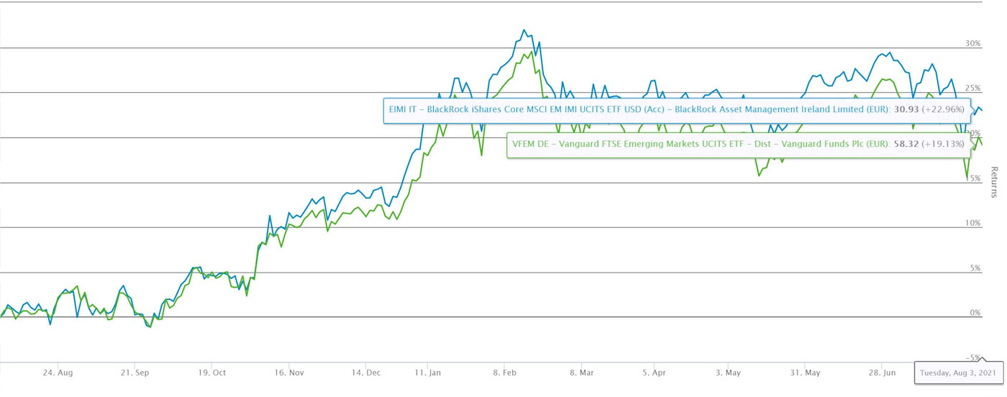
Task: Click the 0% y-axis label
Action: pos(975,314)
